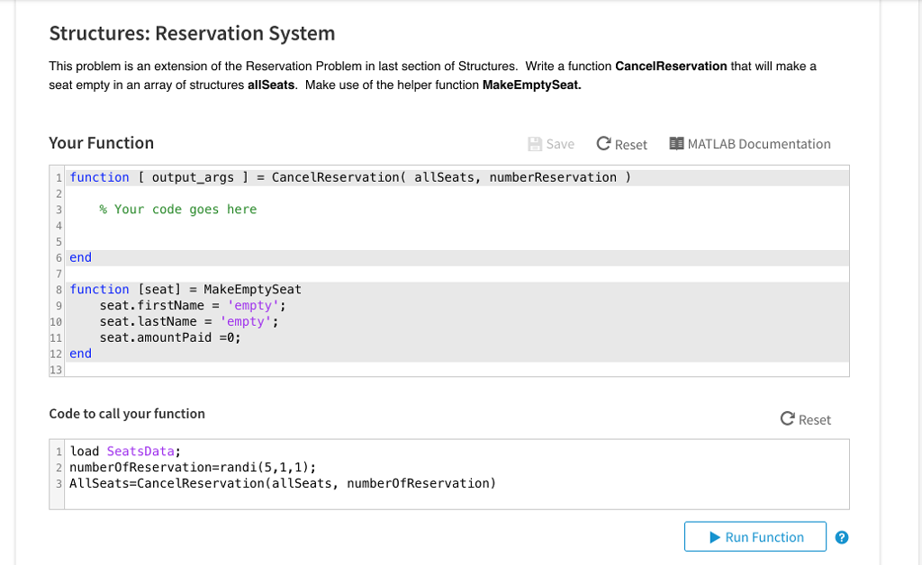The width and height of the screenshot is (922, 565).
Task: Click inside the CancelReservation function editor
Action: [x=360, y=225]
